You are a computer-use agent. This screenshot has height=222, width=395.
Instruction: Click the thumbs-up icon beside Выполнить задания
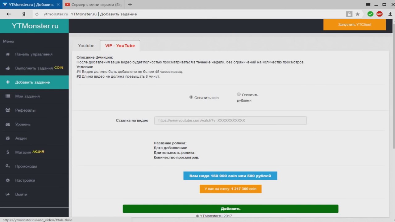tap(8, 68)
